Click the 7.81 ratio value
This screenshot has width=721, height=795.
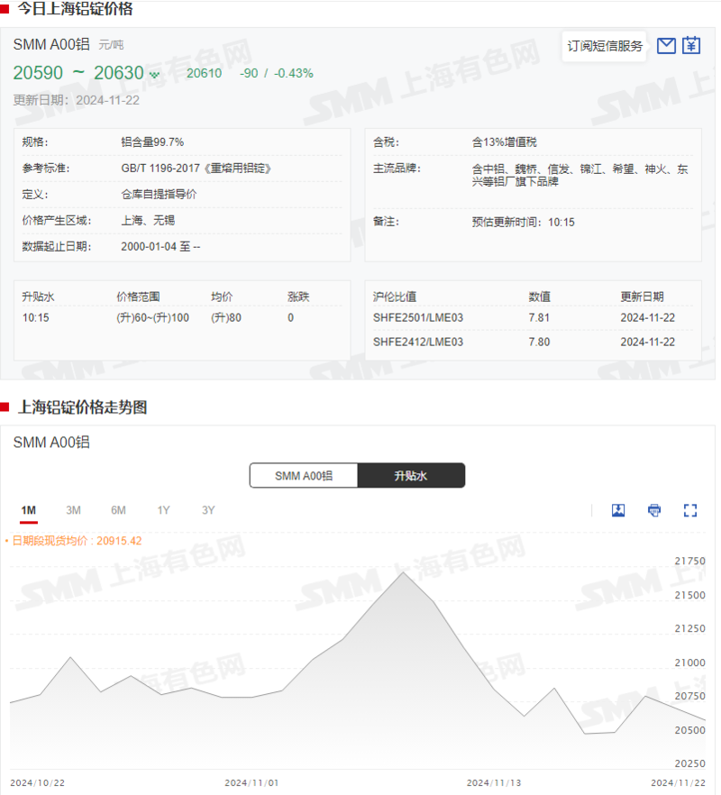[x=539, y=318]
